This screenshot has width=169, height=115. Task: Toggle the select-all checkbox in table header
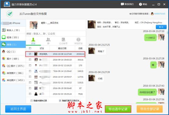(x=30, y=48)
